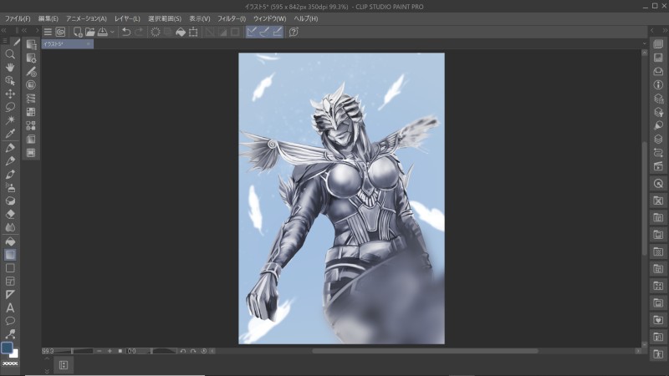Click the Clear (delete) toolbar icon

click(x=156, y=32)
